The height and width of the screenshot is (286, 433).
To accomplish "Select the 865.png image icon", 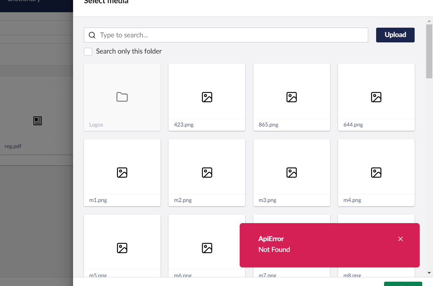I will click(x=292, y=97).
